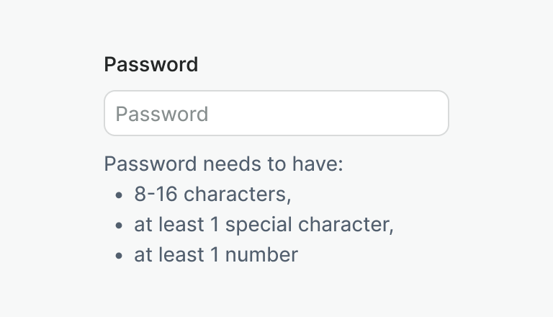Click the gray Password placeholder text
The height and width of the screenshot is (317, 553).
click(162, 114)
